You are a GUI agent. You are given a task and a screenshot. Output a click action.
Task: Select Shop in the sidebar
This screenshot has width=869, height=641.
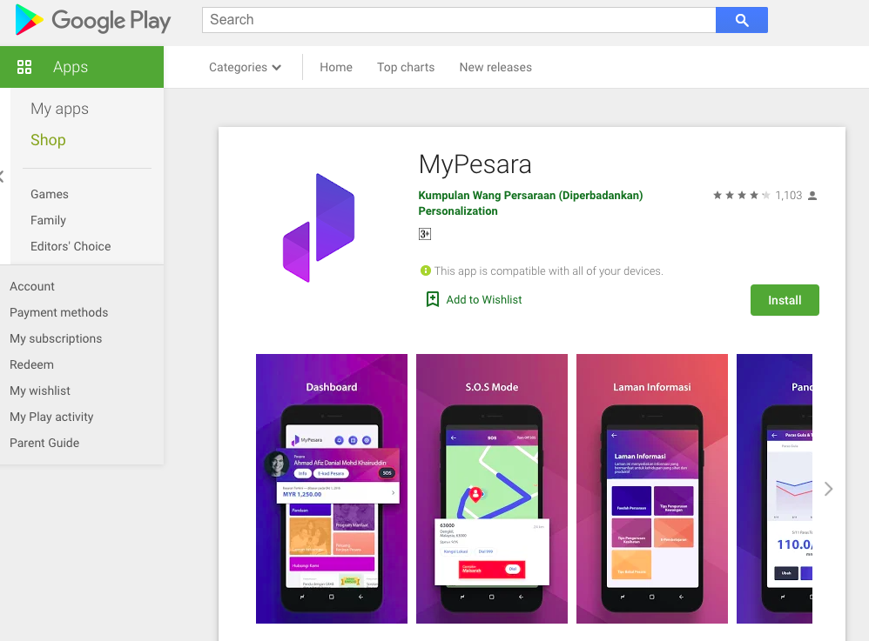click(48, 140)
